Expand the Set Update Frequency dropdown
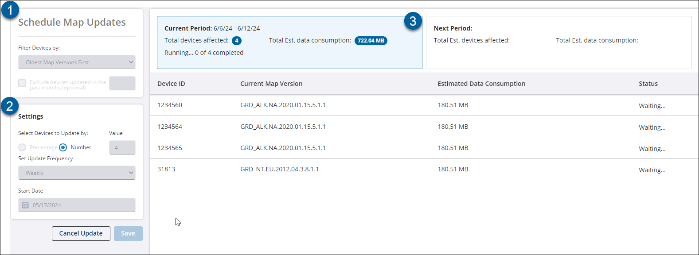The width and height of the screenshot is (699, 255). (x=77, y=173)
